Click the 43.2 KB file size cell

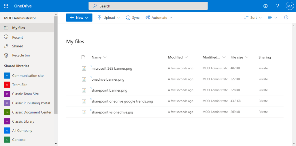pyautogui.click(x=235, y=101)
